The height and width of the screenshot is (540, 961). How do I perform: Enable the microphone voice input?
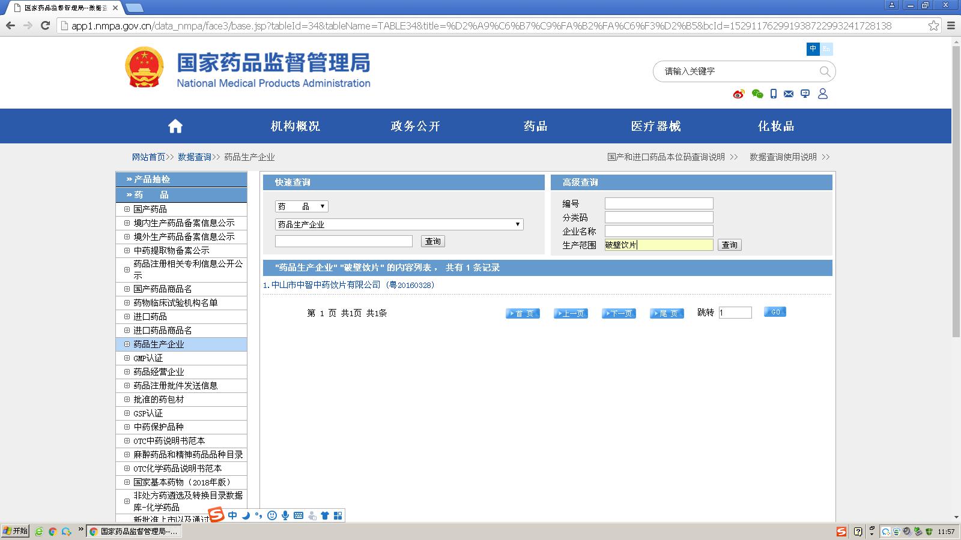tap(285, 515)
